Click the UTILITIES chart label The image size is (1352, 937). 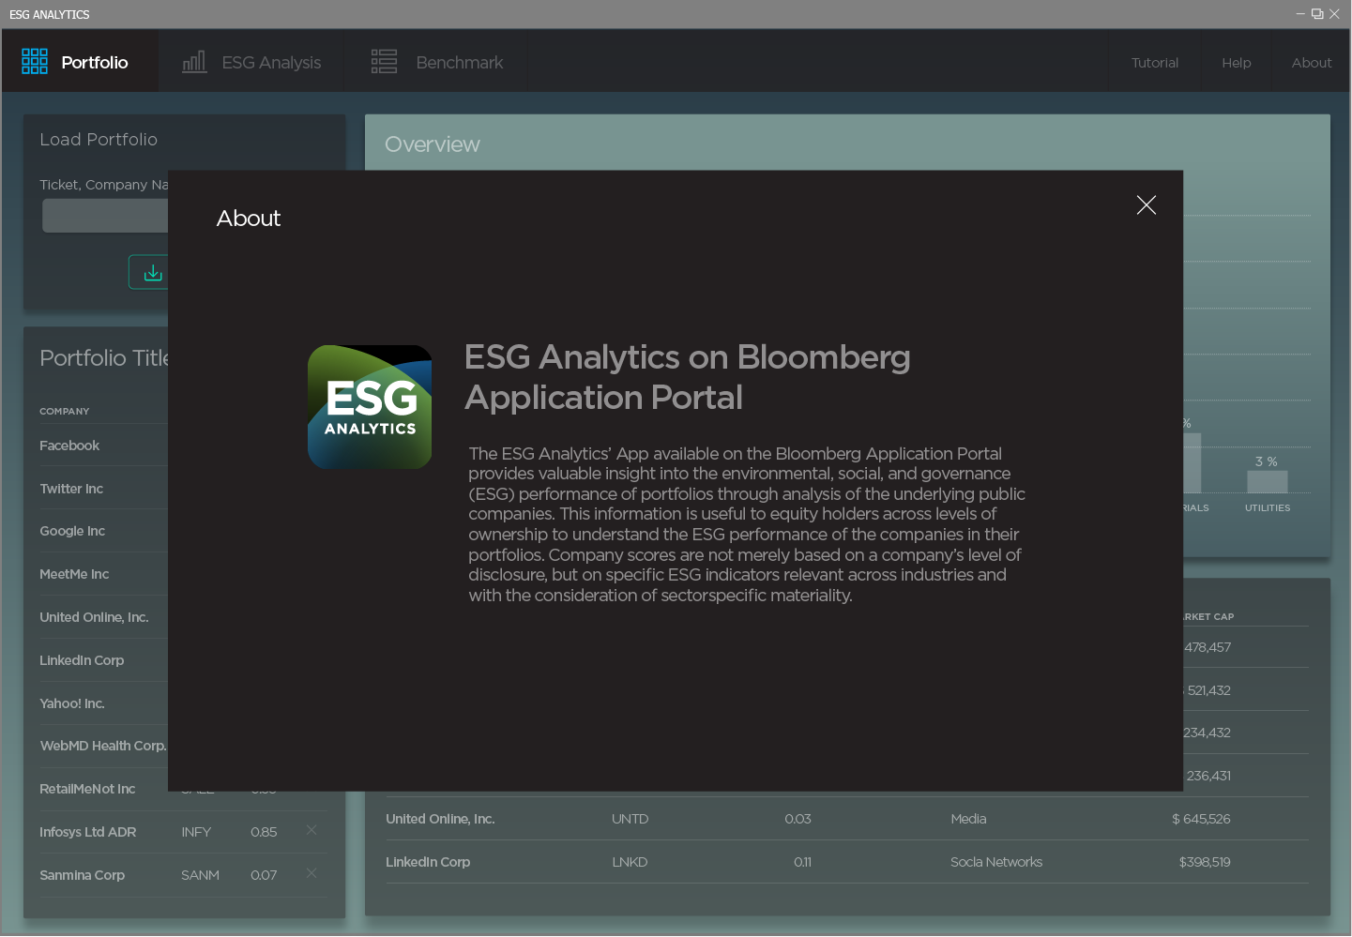pos(1267,507)
